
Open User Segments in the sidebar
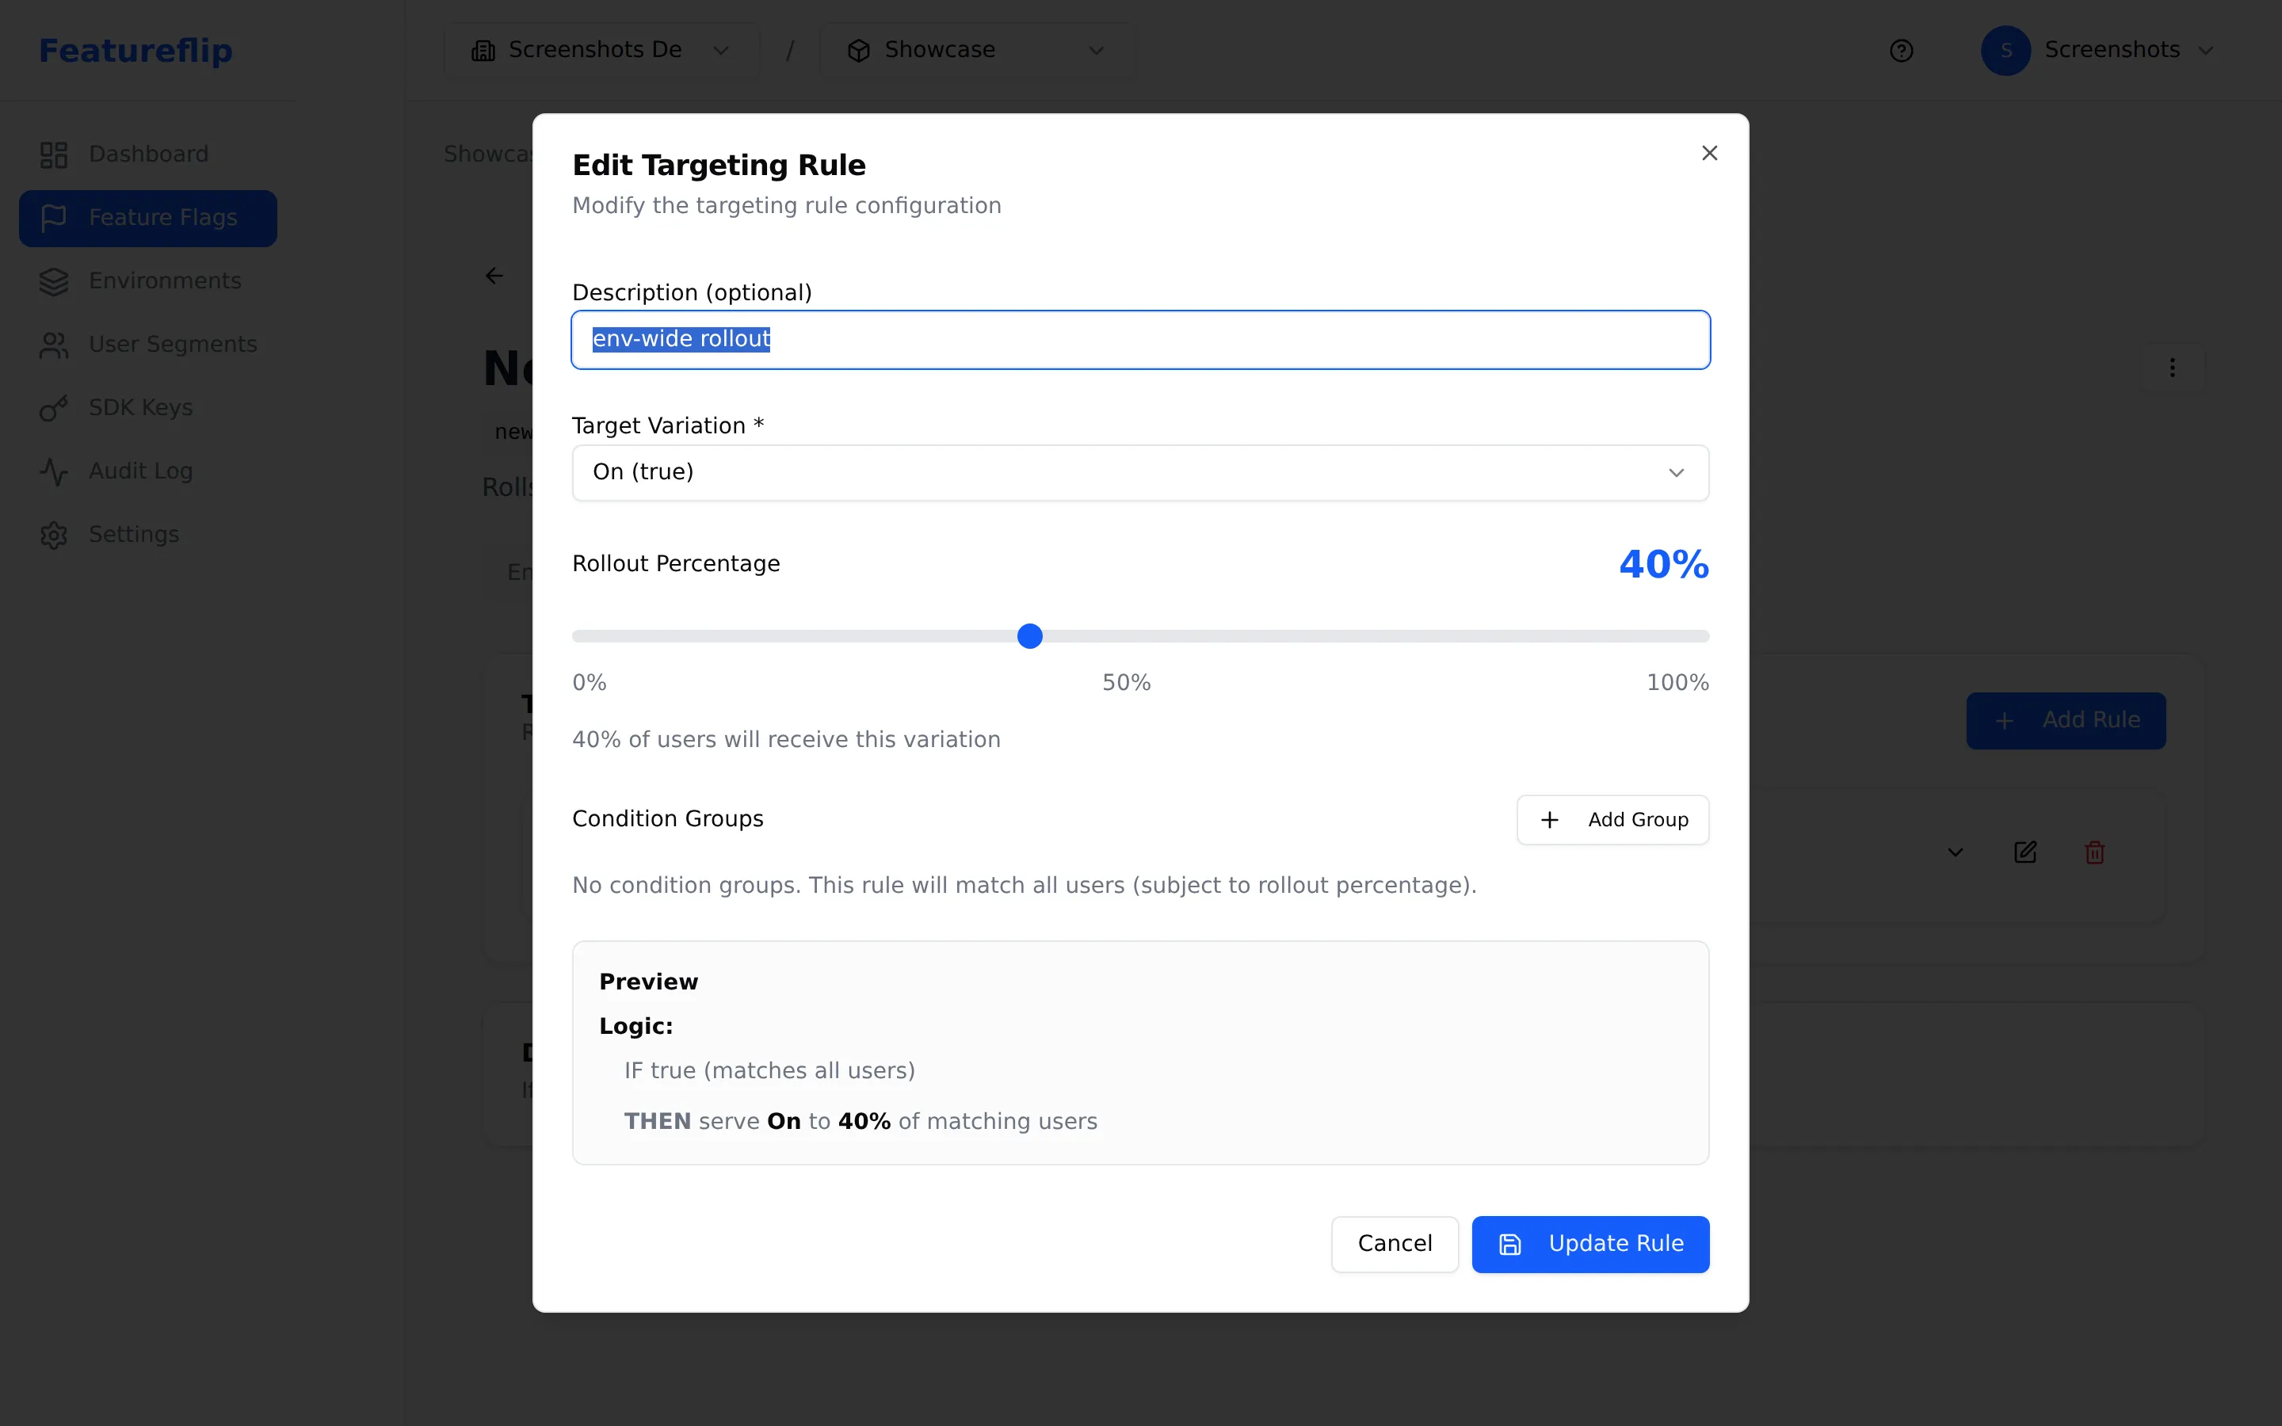tap(148, 345)
